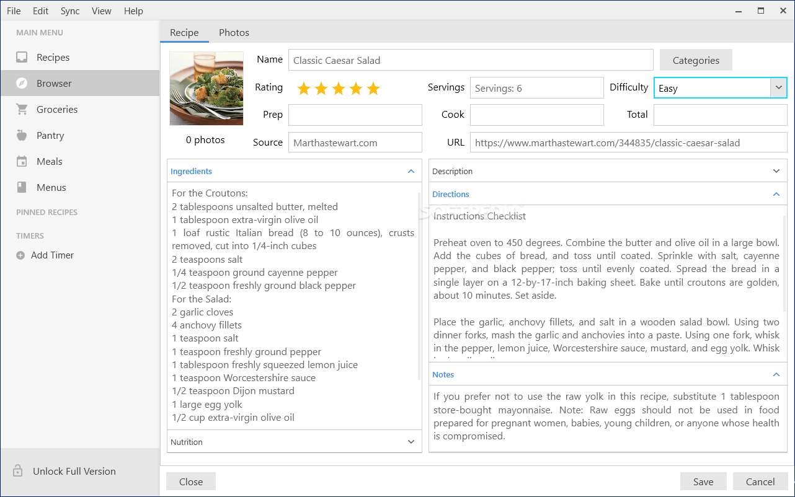Screen dimensions: 795x497
Task: Click the Source field showing Marthastewart.com
Action: [x=355, y=143]
